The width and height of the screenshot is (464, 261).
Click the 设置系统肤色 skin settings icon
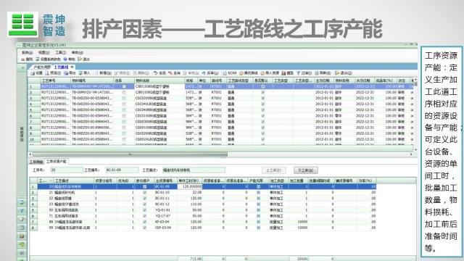coord(38,59)
